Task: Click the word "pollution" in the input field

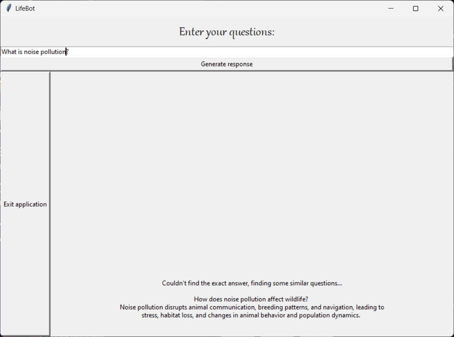Action: [53, 52]
